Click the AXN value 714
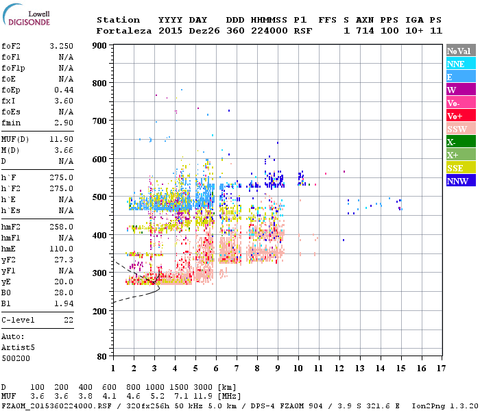Screen dimensions: 480x411 [365, 32]
